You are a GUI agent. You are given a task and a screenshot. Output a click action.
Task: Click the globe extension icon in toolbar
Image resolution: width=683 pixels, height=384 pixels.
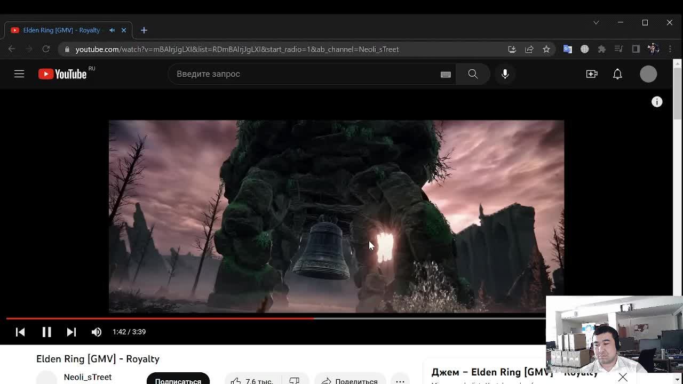(x=585, y=49)
